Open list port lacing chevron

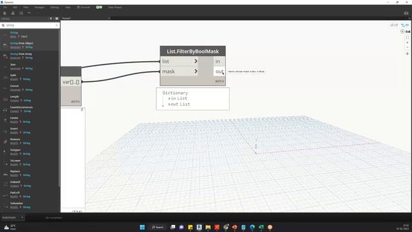coord(196,61)
